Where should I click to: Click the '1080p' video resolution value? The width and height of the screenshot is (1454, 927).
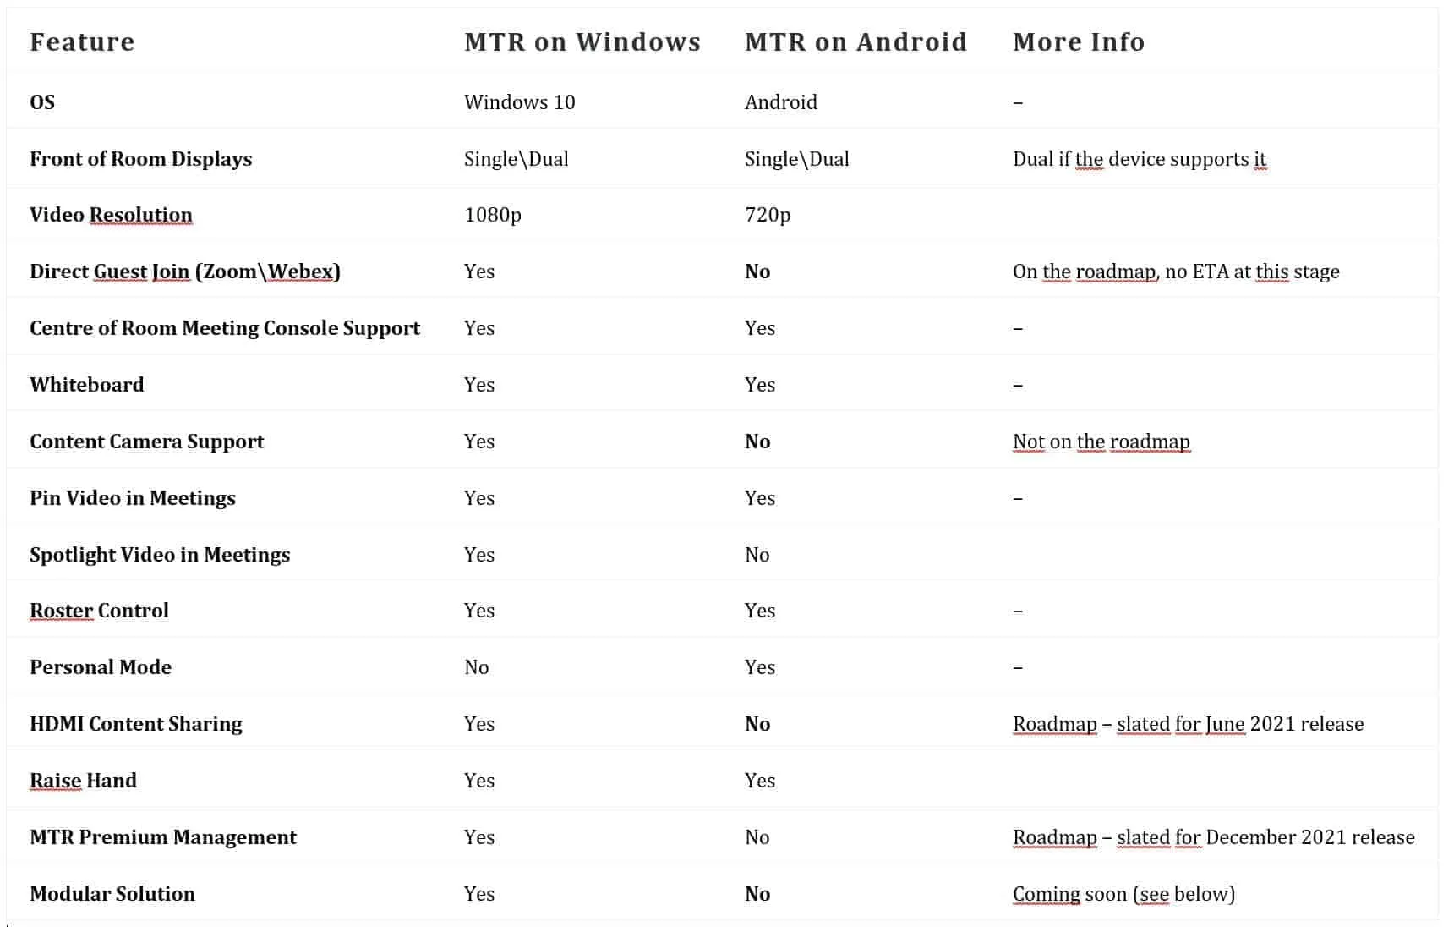(x=492, y=215)
